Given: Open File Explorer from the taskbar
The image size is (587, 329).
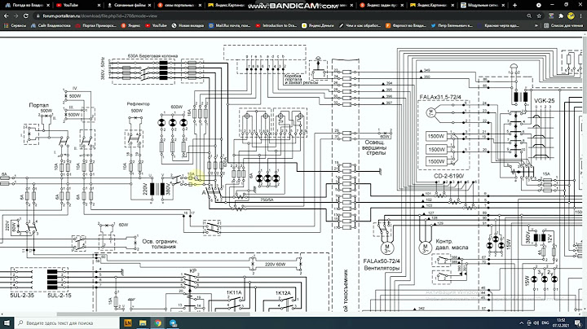Looking at the screenshot, I should click(x=143, y=322).
